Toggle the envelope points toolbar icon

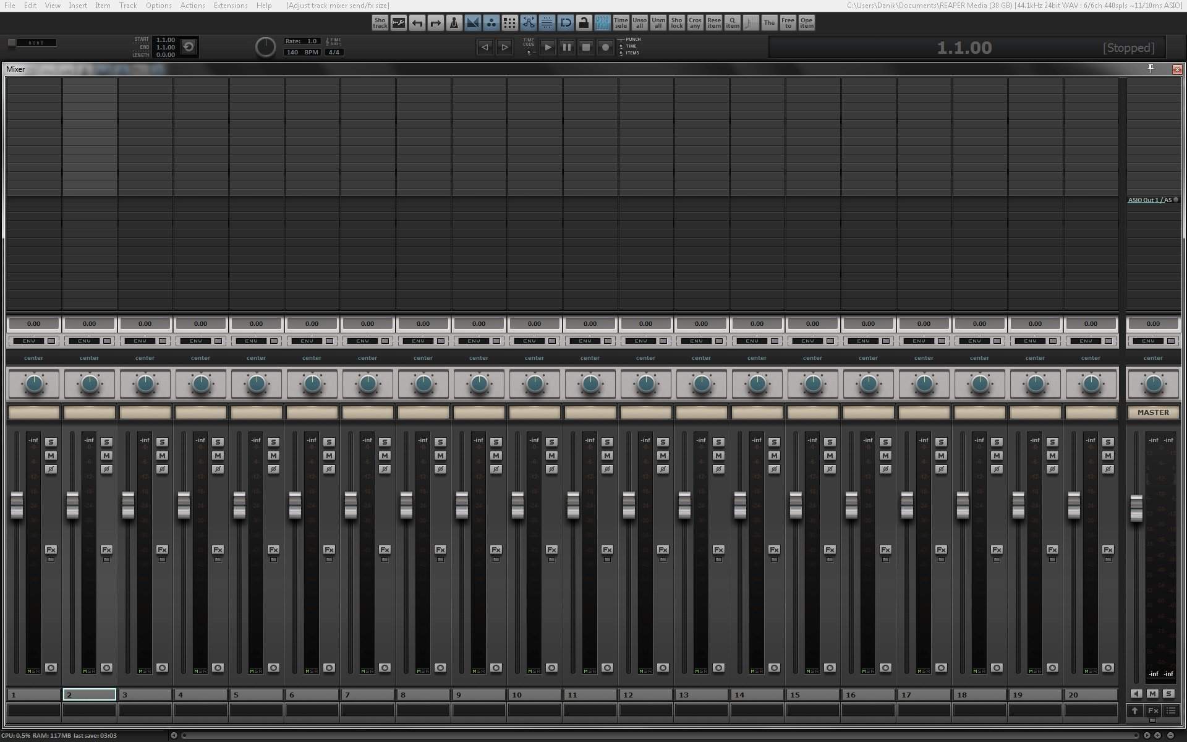pos(528,23)
